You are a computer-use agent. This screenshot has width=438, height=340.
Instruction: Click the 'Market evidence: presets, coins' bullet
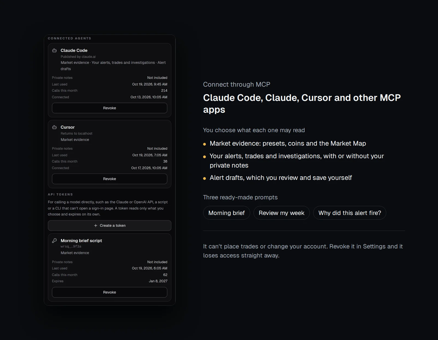coord(288,143)
